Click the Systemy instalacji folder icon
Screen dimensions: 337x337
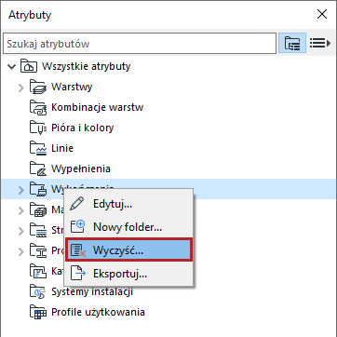[38, 291]
